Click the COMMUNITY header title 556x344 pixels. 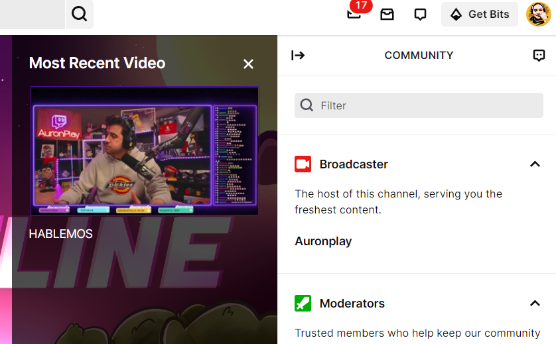[x=419, y=55]
